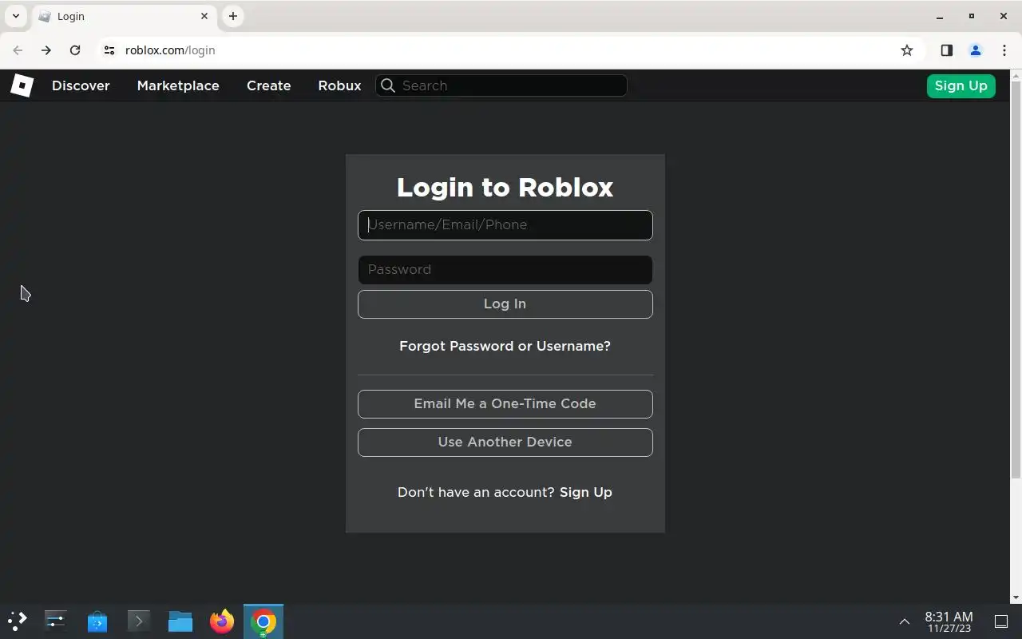Image resolution: width=1022 pixels, height=639 pixels.
Task: Select the Login browser tab
Action: point(124,16)
